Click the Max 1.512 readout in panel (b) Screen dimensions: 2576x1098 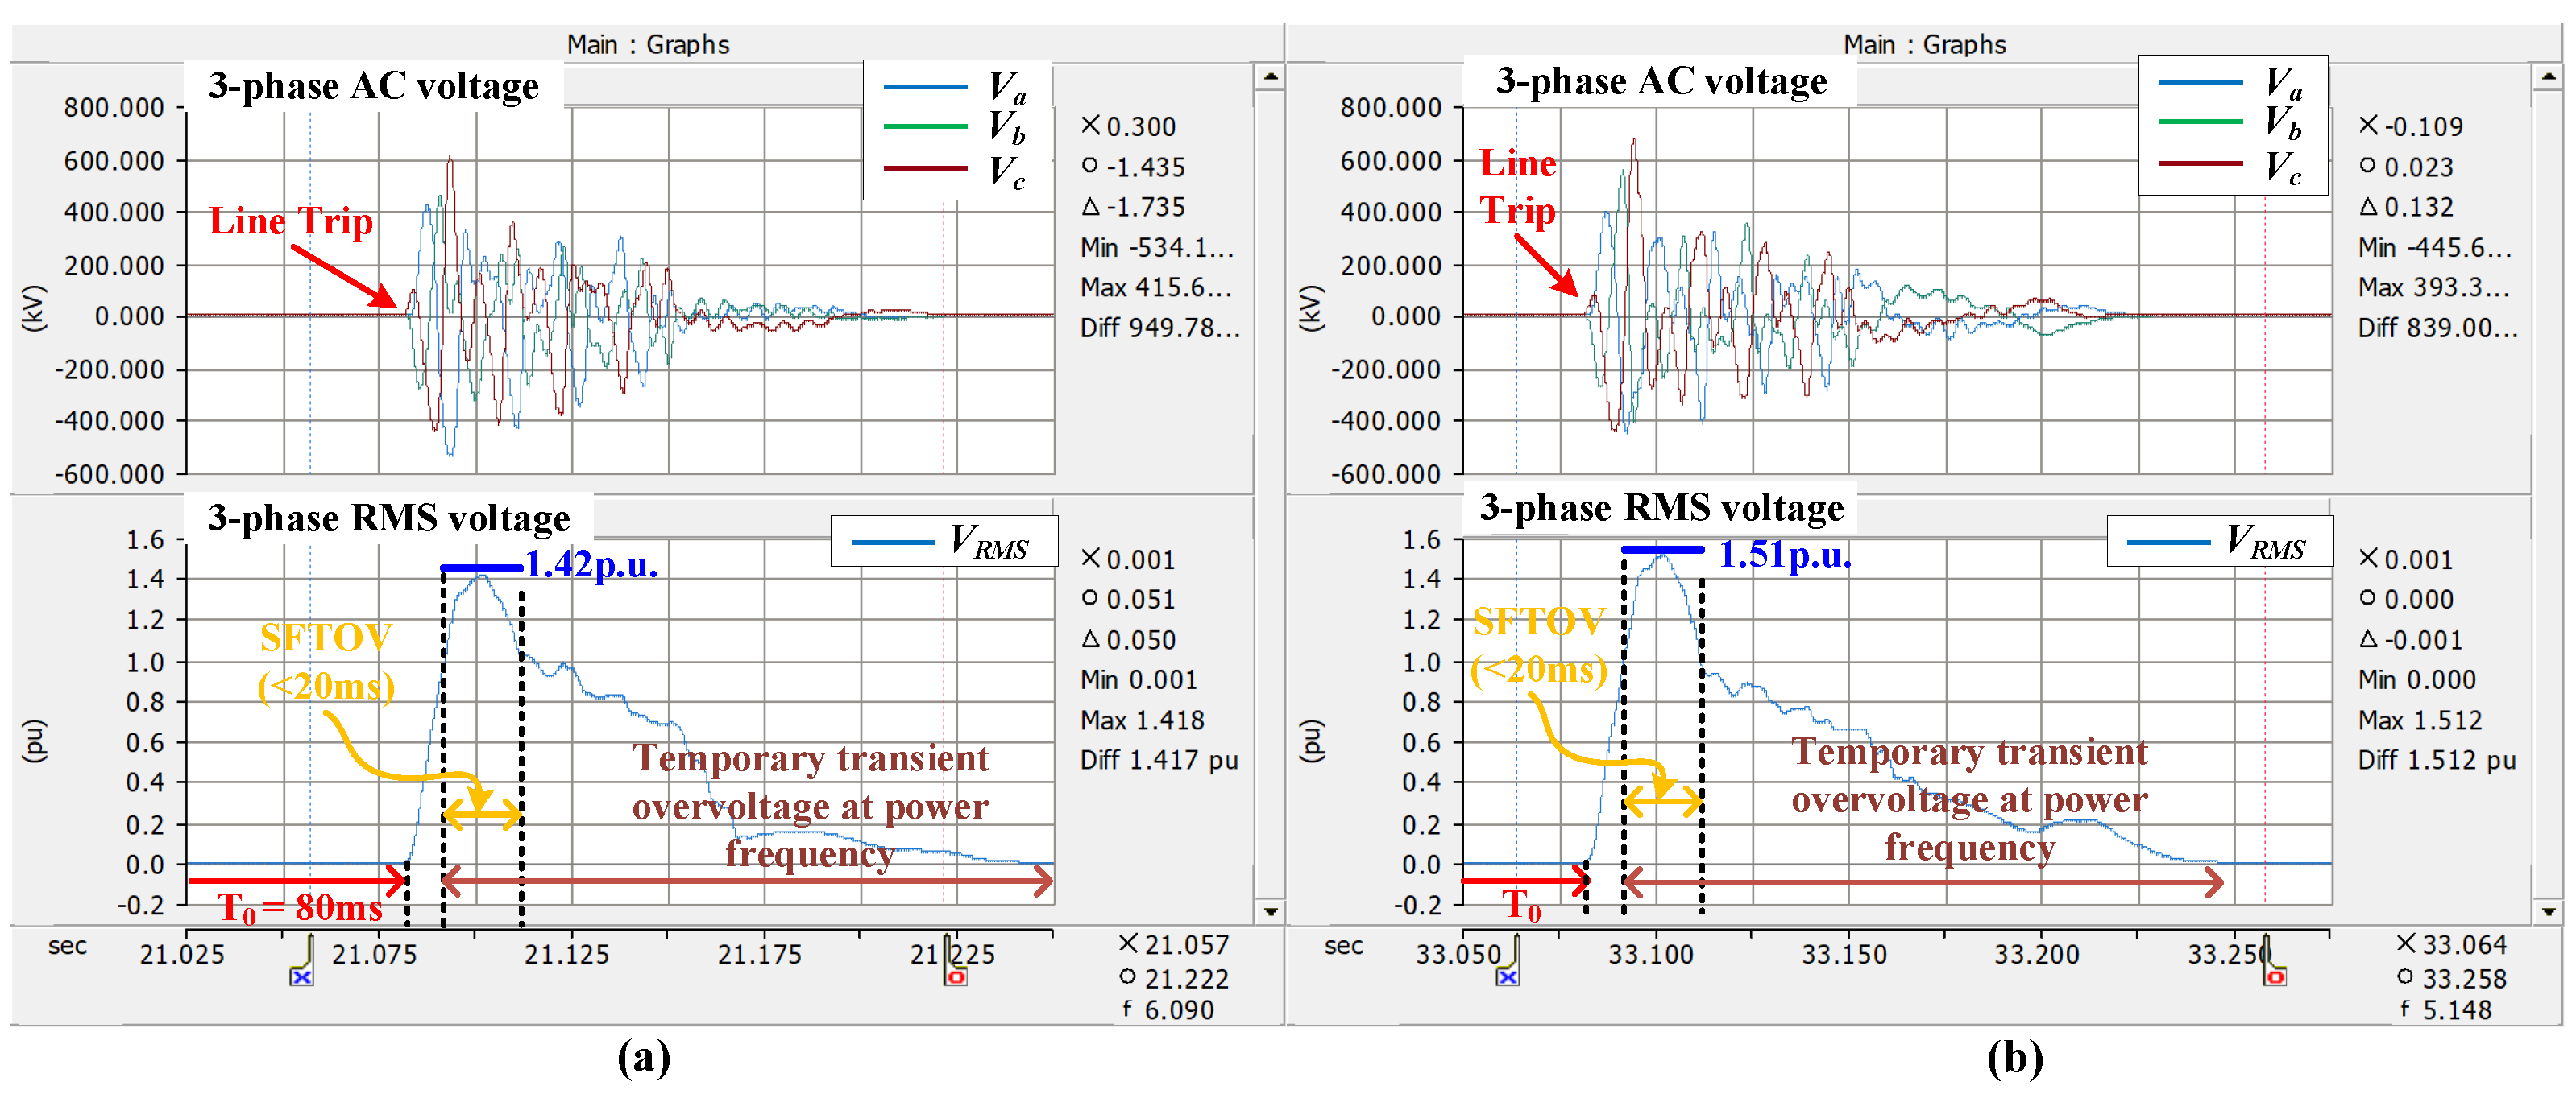[x=2420, y=720]
